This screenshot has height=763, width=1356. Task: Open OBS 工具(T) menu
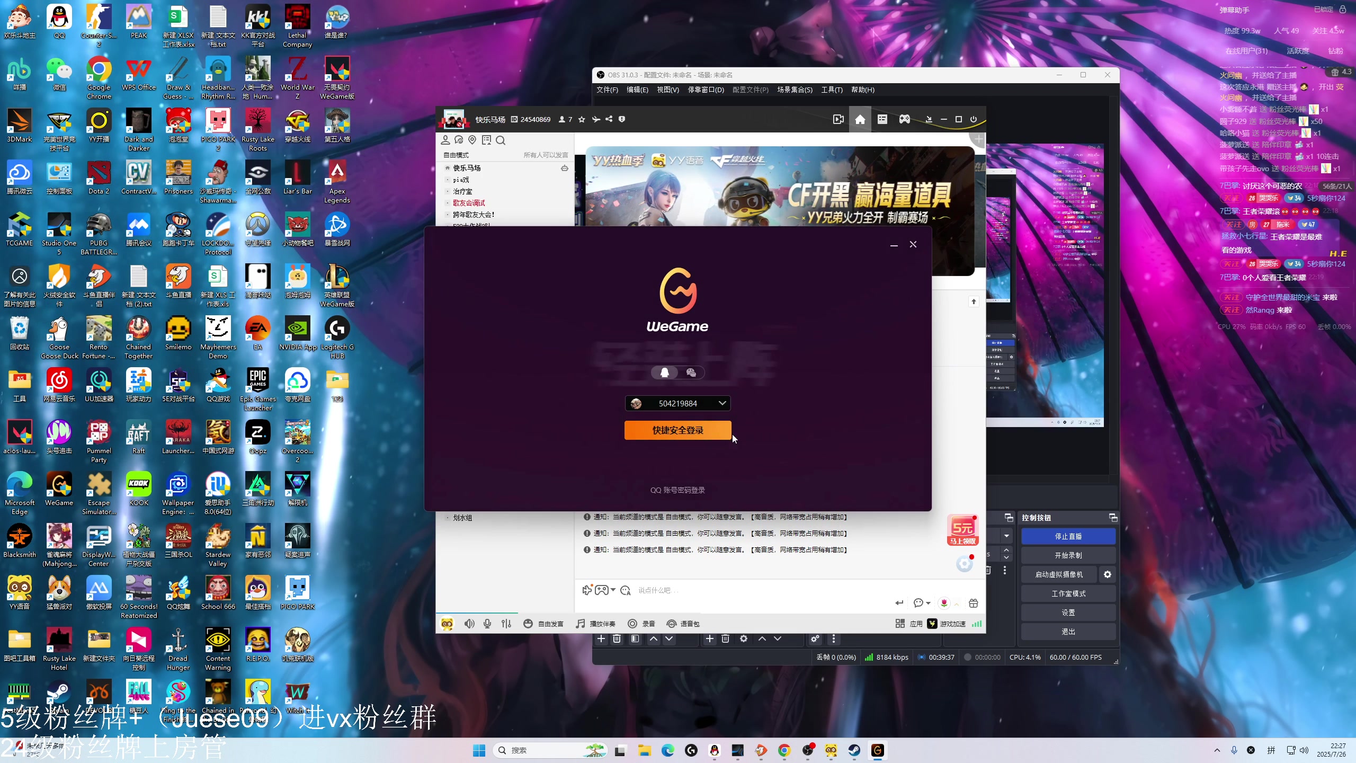coord(832,90)
